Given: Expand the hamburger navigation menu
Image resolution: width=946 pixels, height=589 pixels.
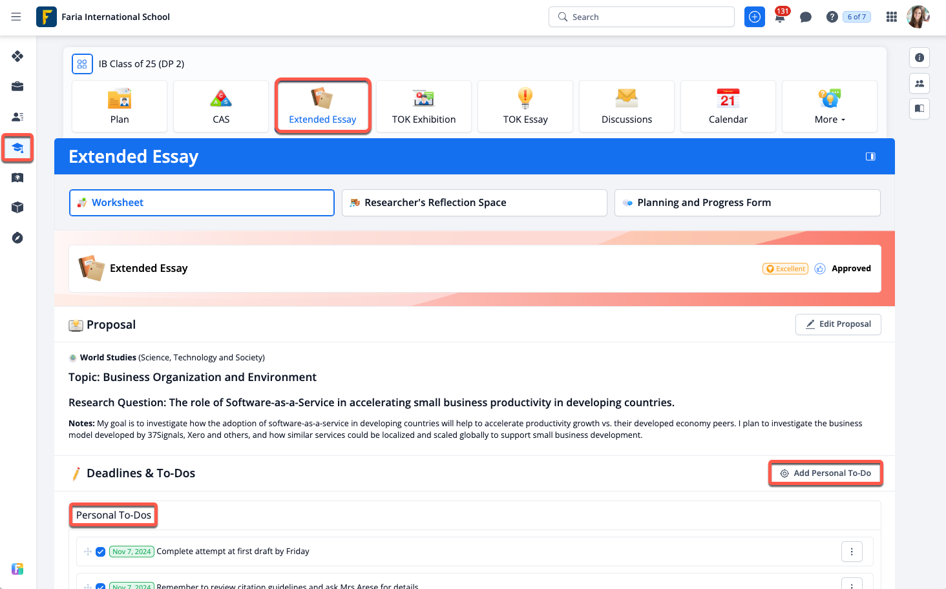Looking at the screenshot, I should pyautogui.click(x=16, y=17).
